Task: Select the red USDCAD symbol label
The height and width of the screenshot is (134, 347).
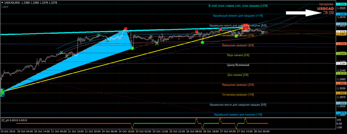Action: [325, 9]
